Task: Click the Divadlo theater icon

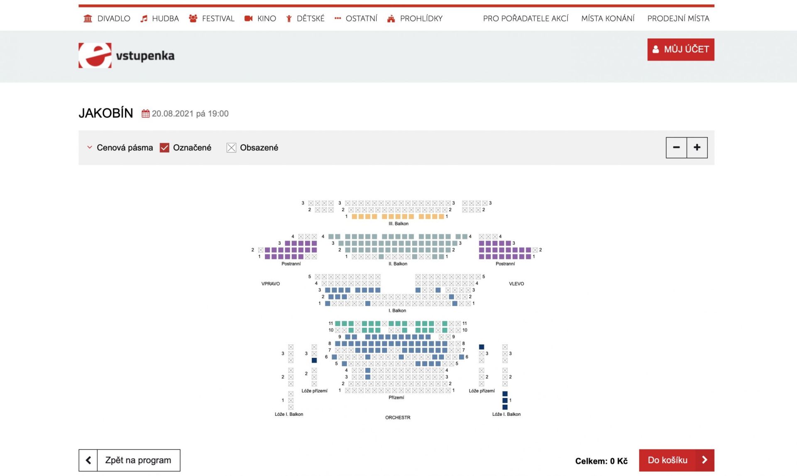Action: 88,19
